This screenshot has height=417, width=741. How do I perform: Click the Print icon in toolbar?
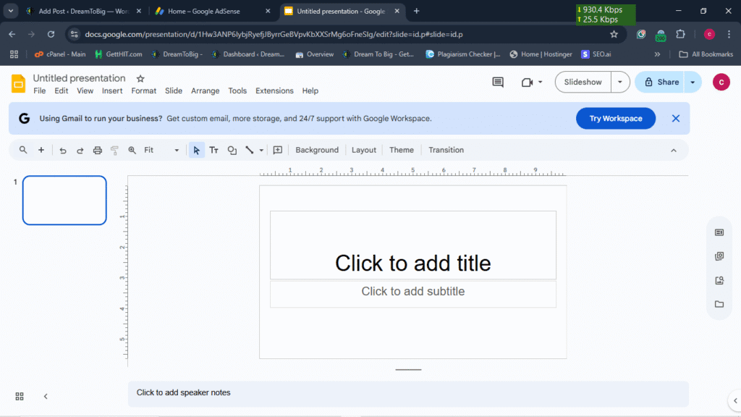pos(98,150)
